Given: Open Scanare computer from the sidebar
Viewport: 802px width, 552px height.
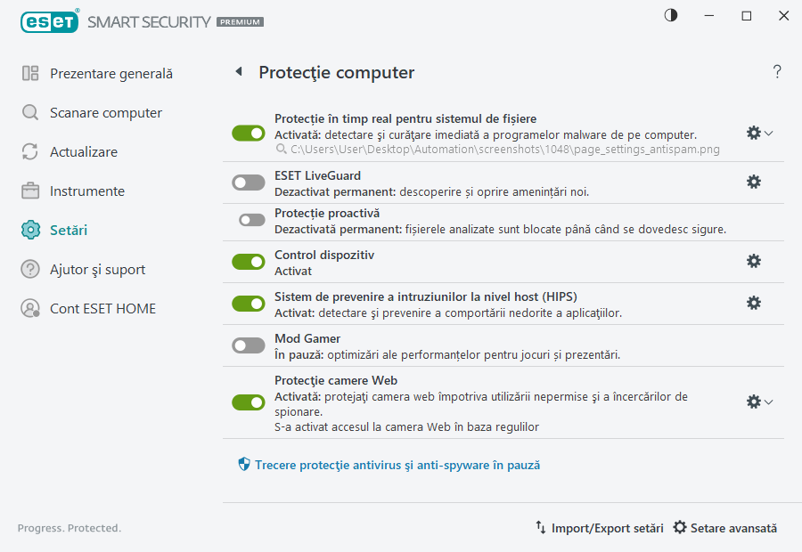Looking at the screenshot, I should [107, 112].
